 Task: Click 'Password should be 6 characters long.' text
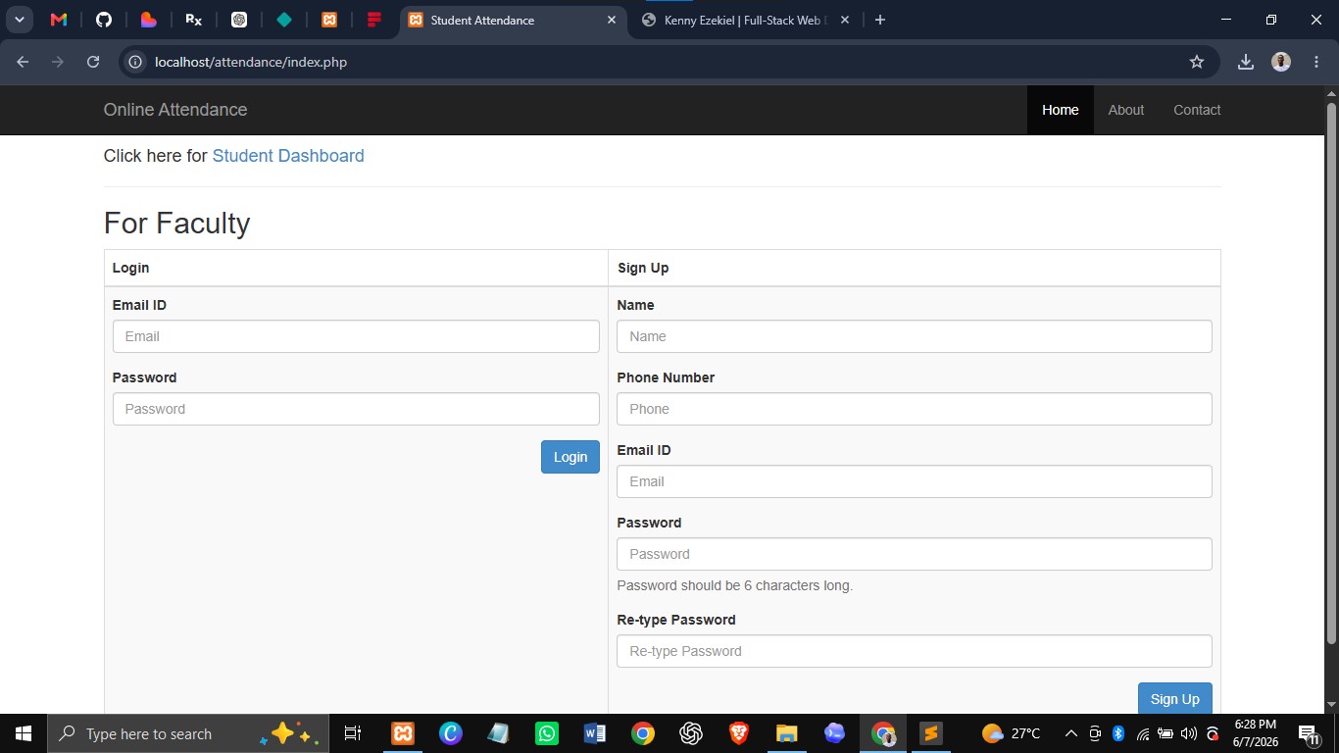pos(735,585)
